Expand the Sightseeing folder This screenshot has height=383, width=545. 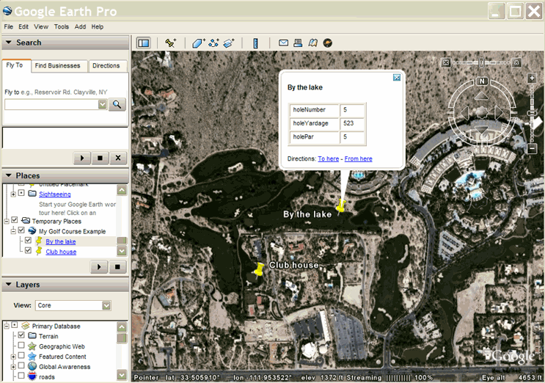point(13,194)
